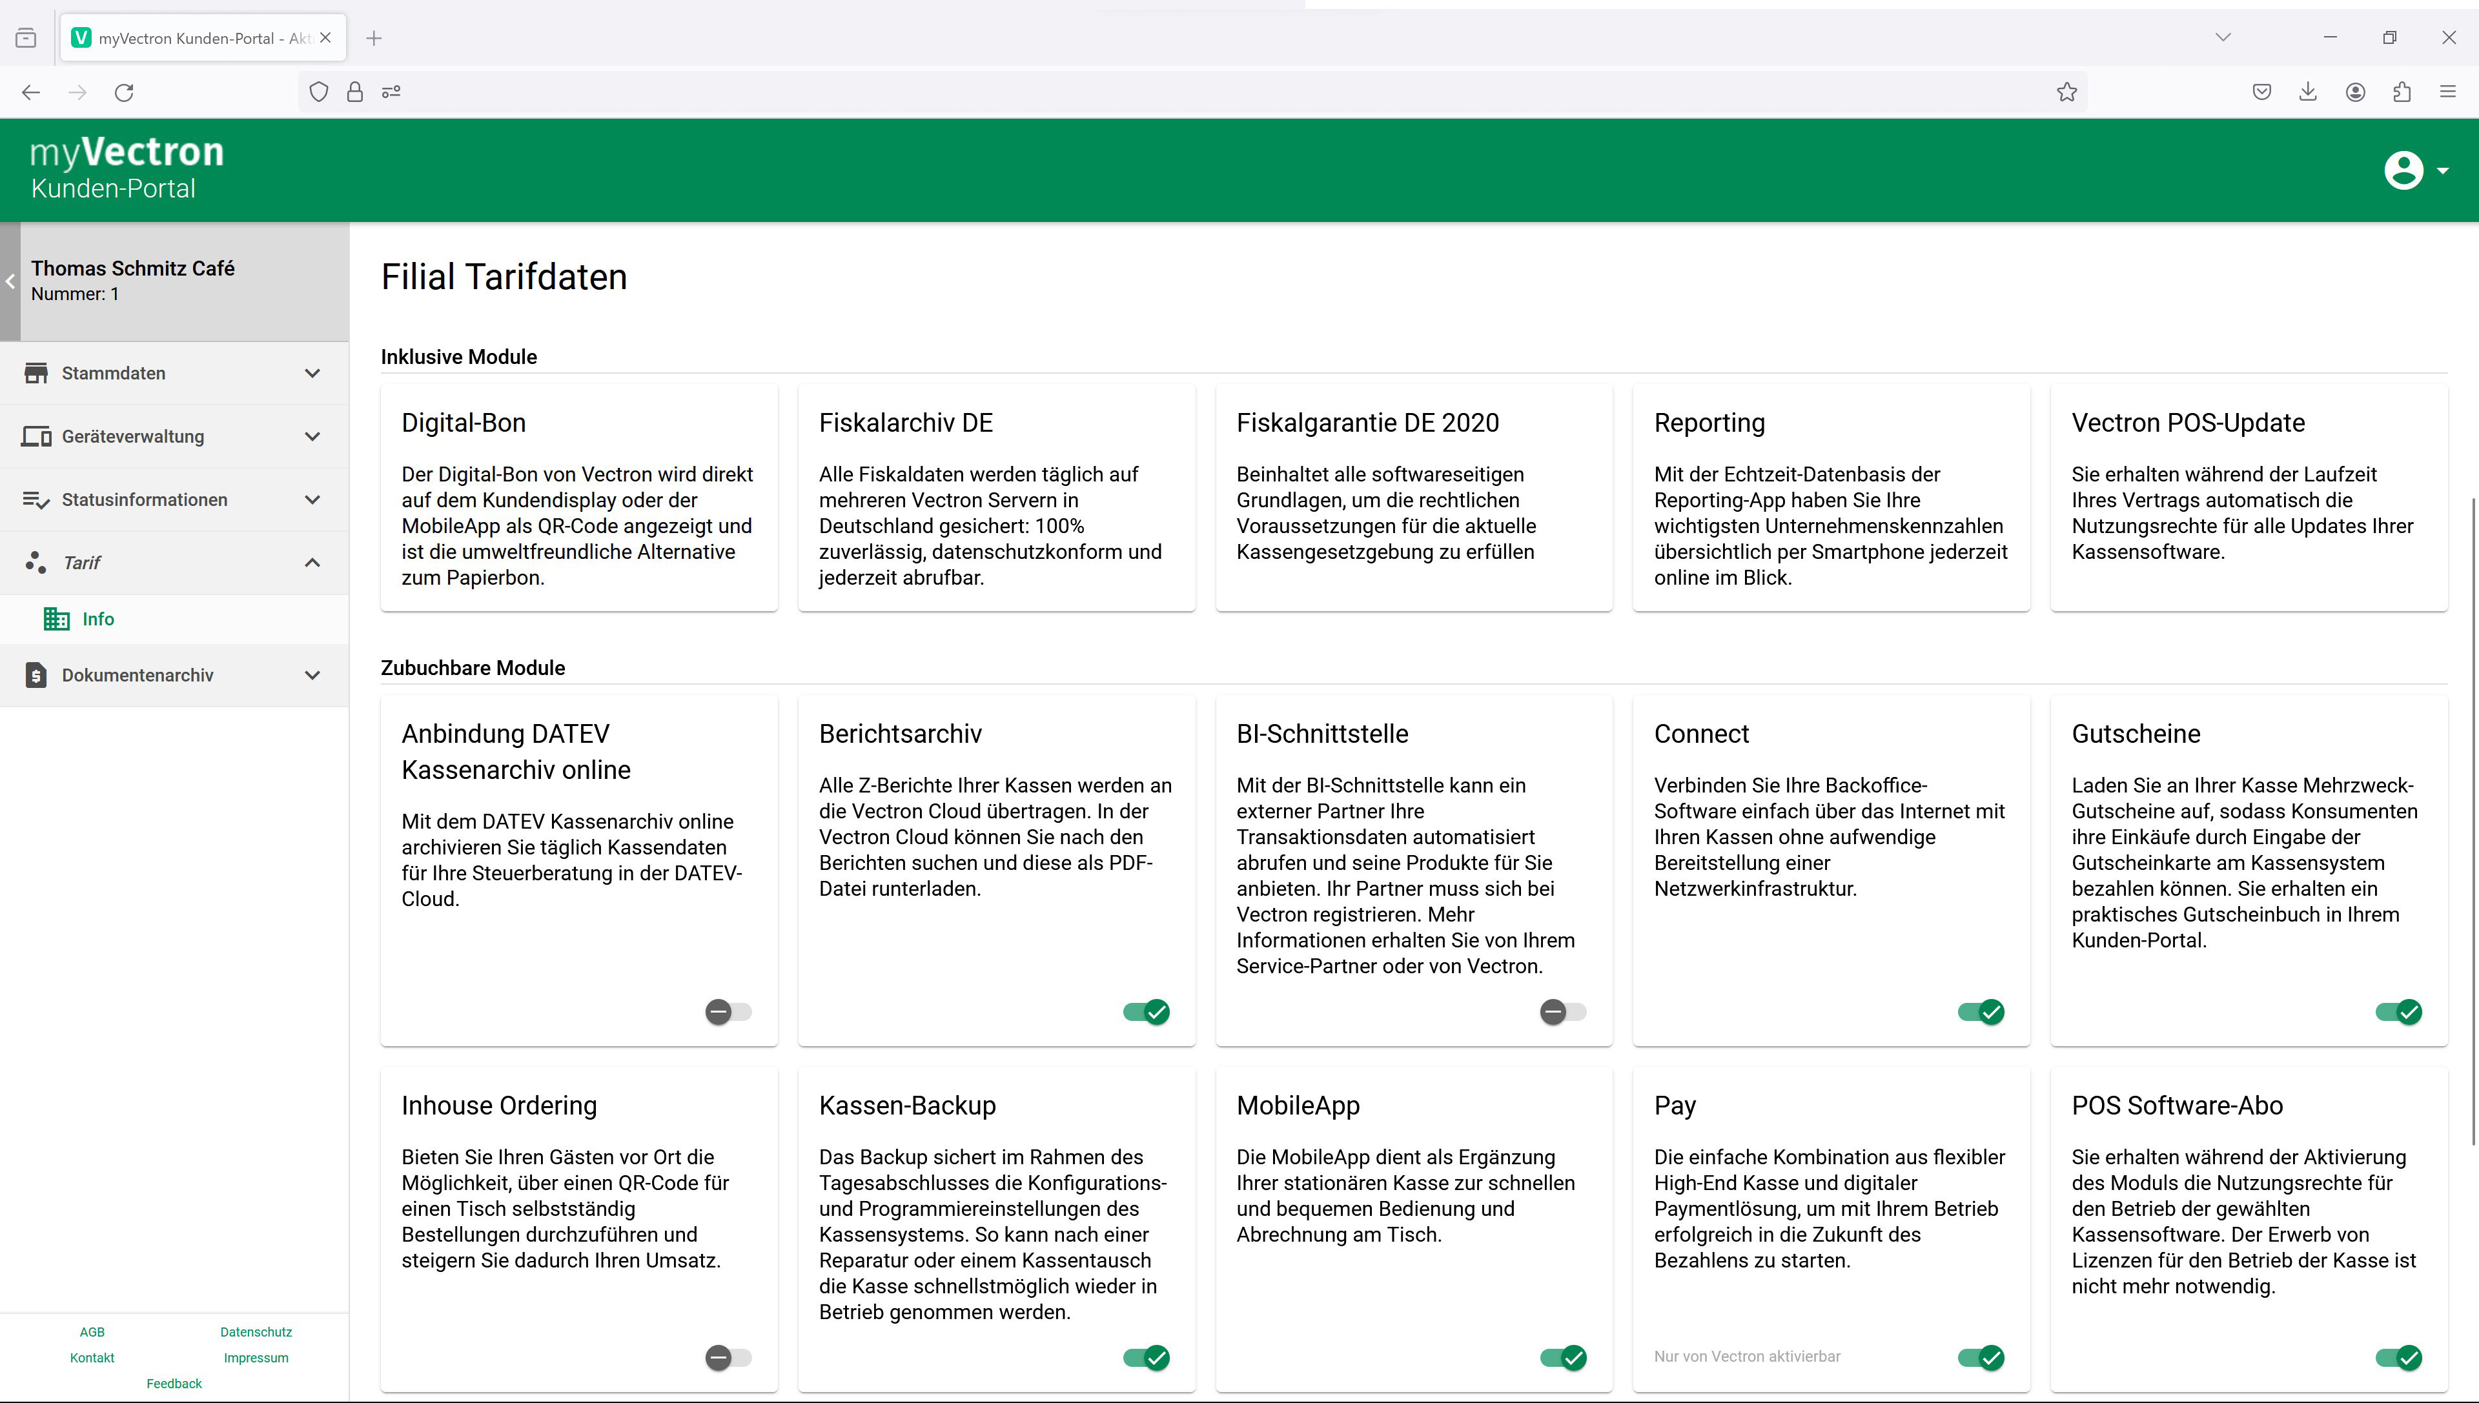Open the Datenschutz footer link
Image resolution: width=2479 pixels, height=1403 pixels.
[x=256, y=1332]
